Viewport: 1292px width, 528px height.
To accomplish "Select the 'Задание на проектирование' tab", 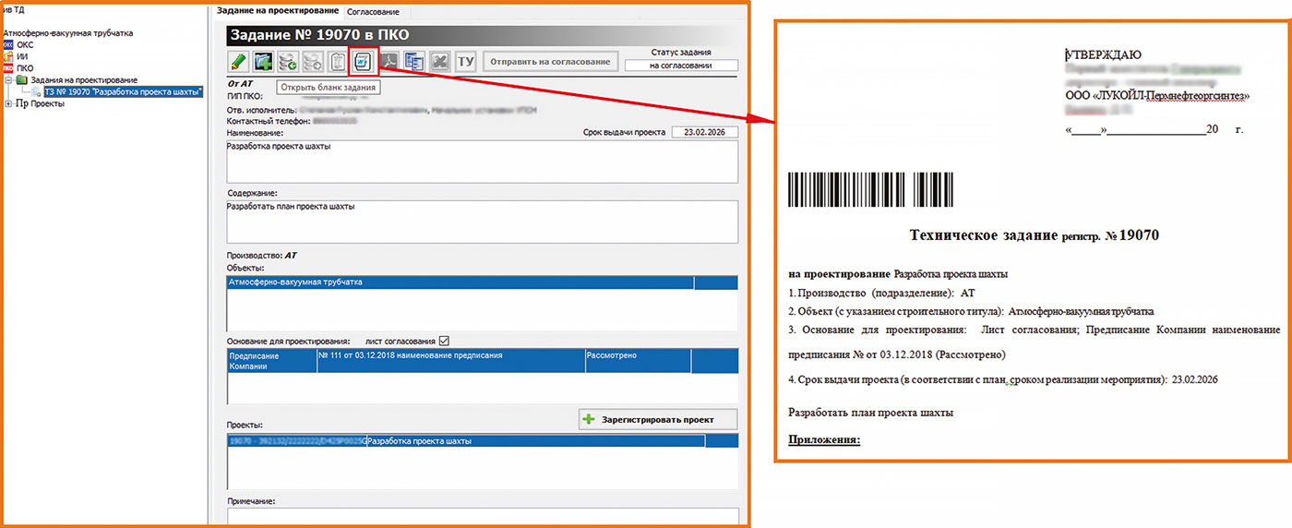I will coord(275,11).
